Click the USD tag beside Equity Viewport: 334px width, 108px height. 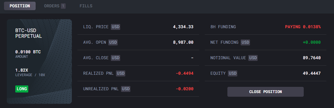point(232,73)
